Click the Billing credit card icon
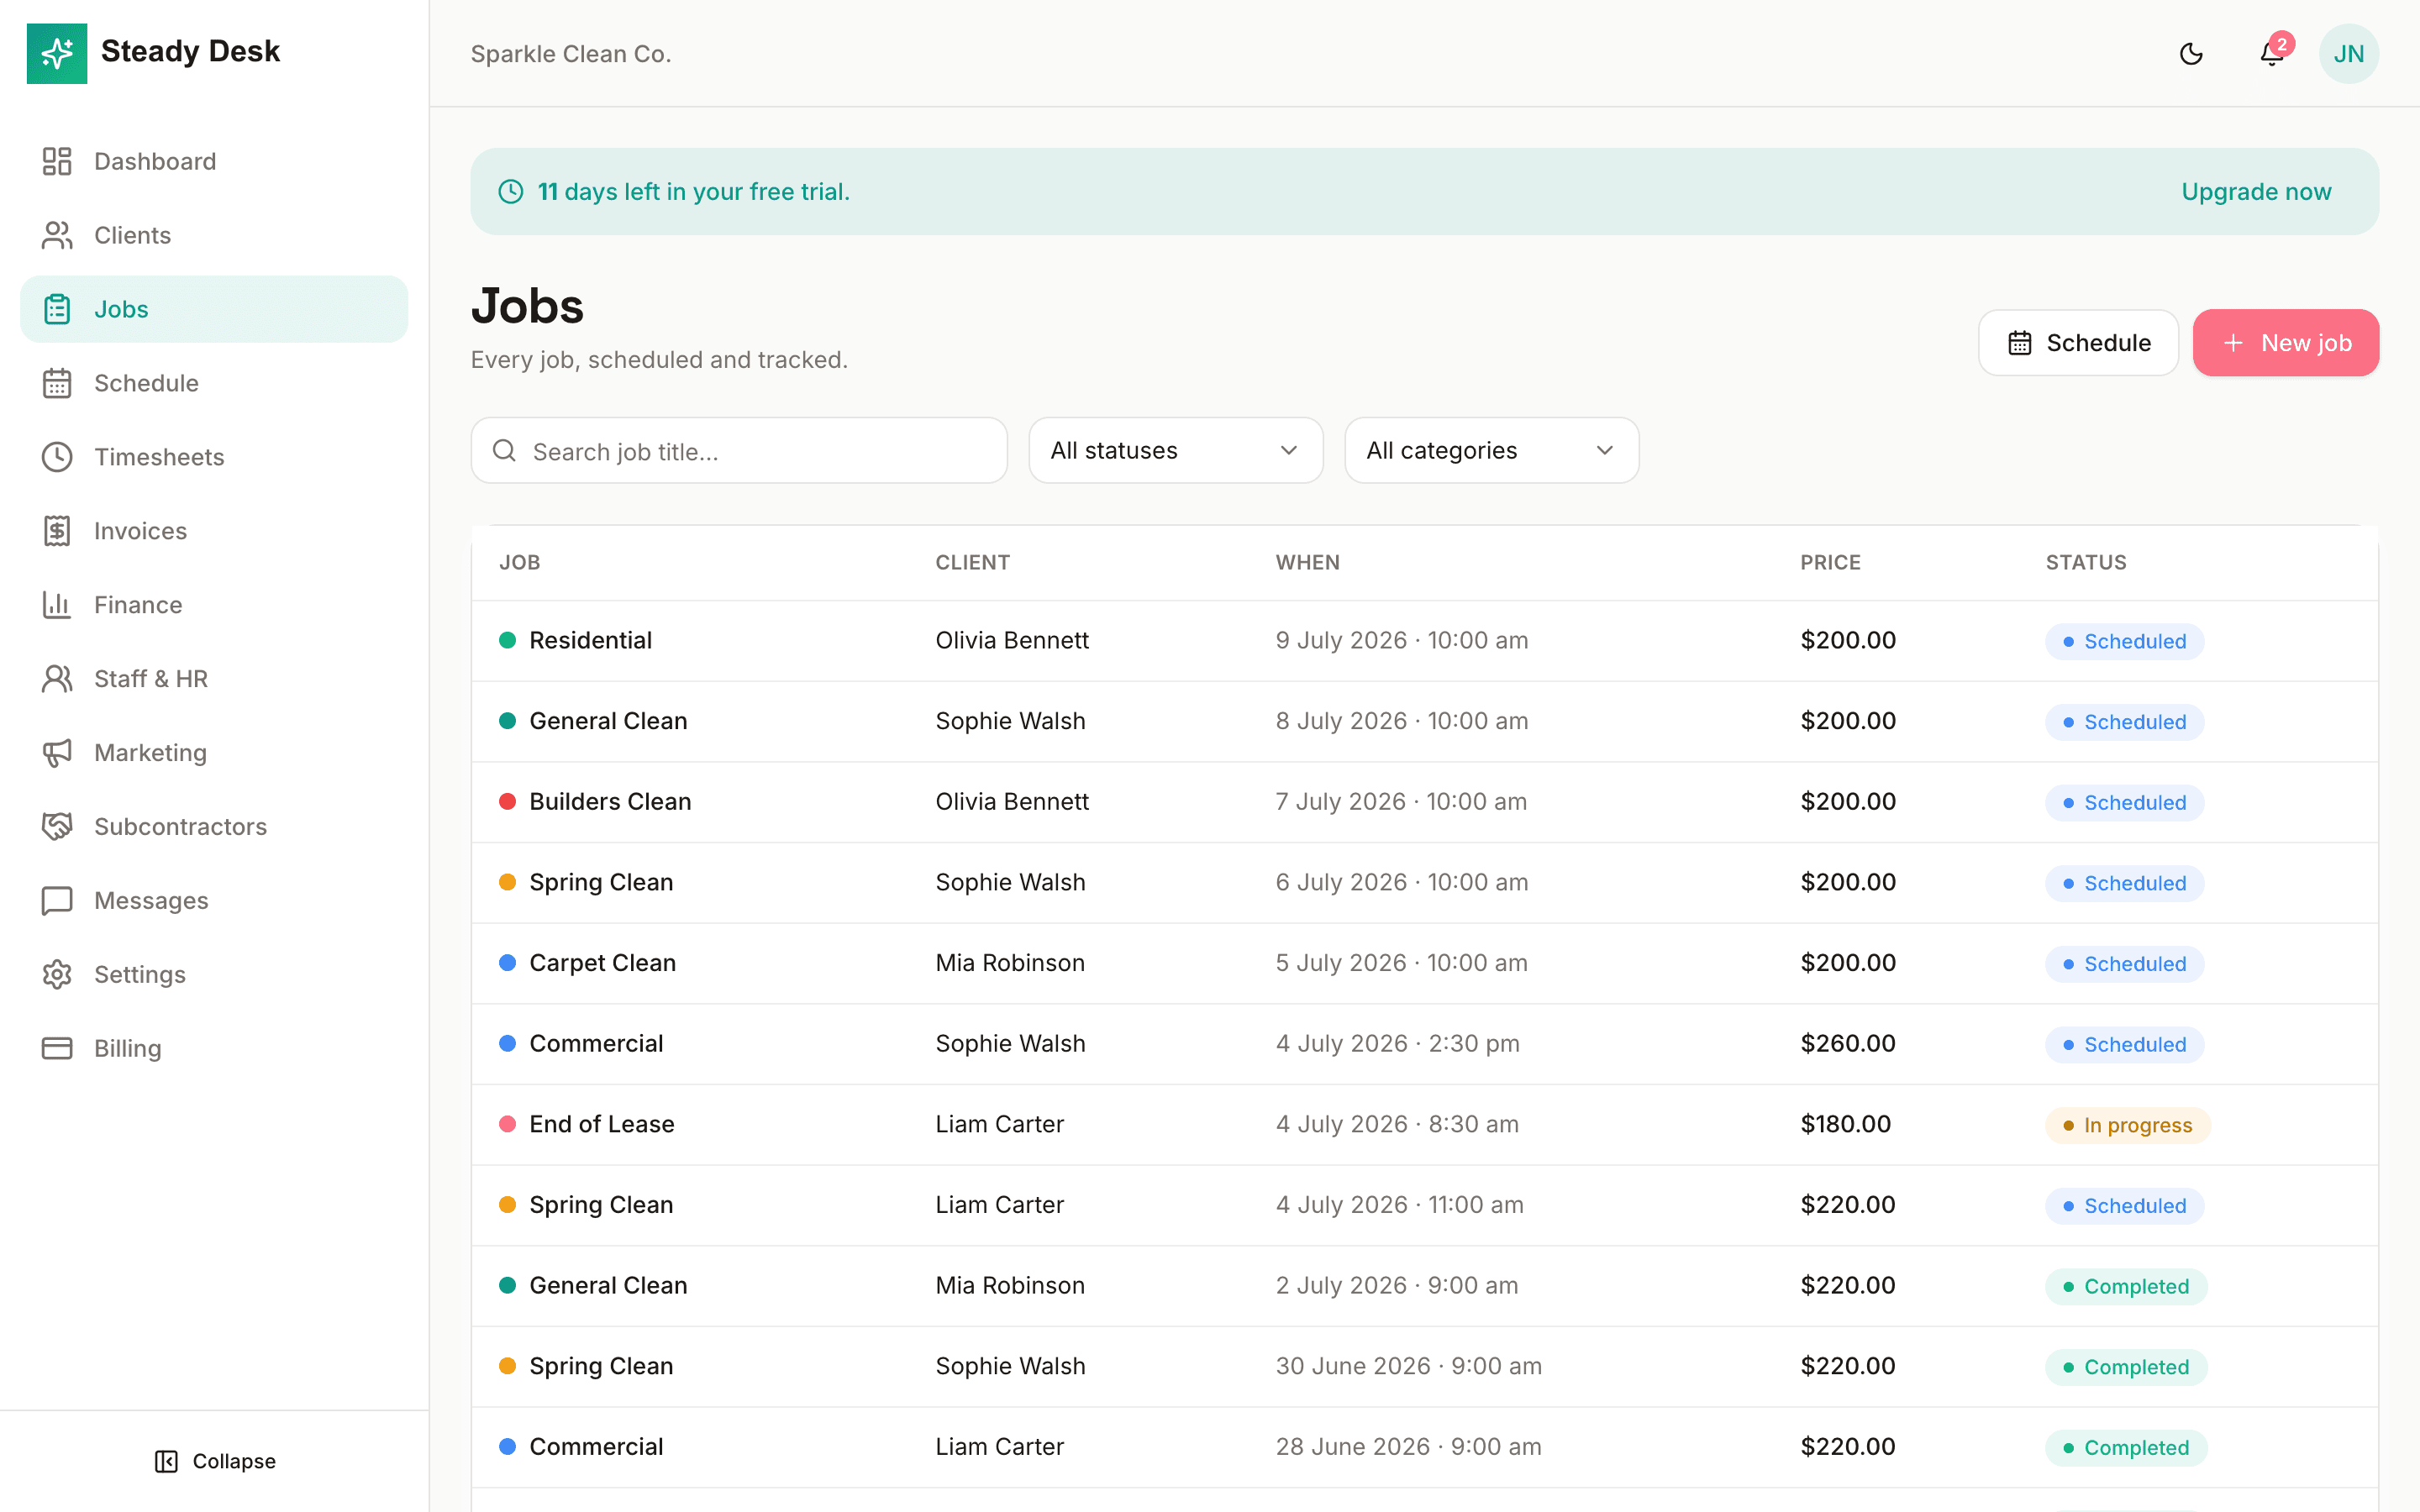The image size is (2420, 1512). click(x=57, y=1048)
